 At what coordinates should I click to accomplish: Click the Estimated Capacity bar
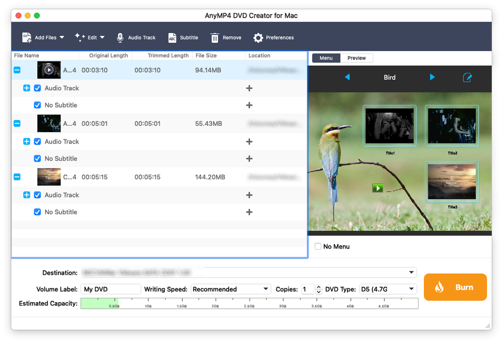249,304
